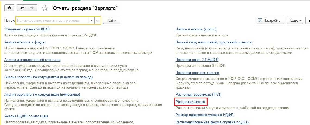The height and width of the screenshot is (125, 310).
Task: Open Анализ зарплаты по сотрудникам (в целом за период)
Action: [48, 77]
